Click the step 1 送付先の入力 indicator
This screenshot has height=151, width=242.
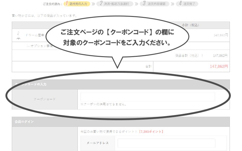point(77,4)
